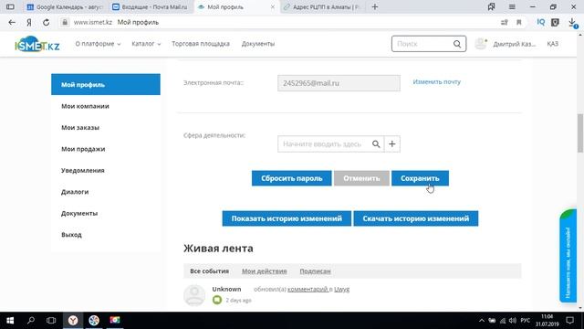Click Скачать историю изменений
Screen dimensions: 584x329
pyautogui.click(x=416, y=218)
